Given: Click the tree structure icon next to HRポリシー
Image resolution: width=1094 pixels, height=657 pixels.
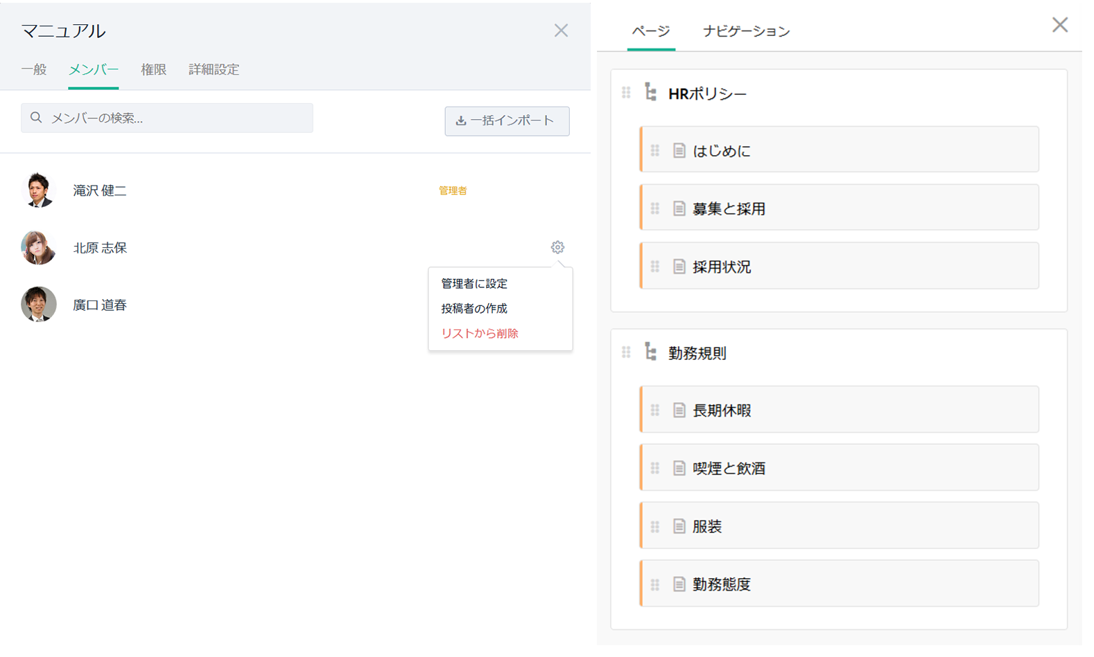Looking at the screenshot, I should click(x=650, y=92).
